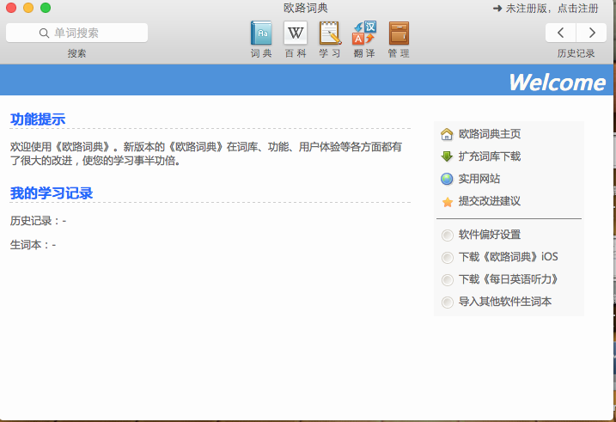Open 欧路词典主页 link
Screen dimensions: 616x422
[x=490, y=134]
